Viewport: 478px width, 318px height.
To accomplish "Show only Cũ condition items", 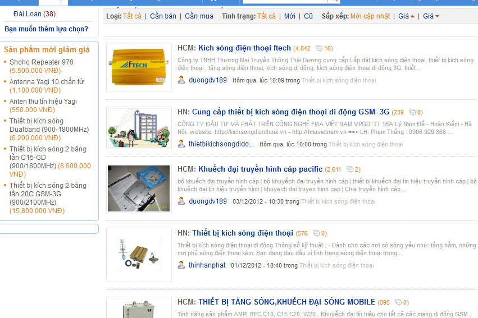I will (x=308, y=16).
